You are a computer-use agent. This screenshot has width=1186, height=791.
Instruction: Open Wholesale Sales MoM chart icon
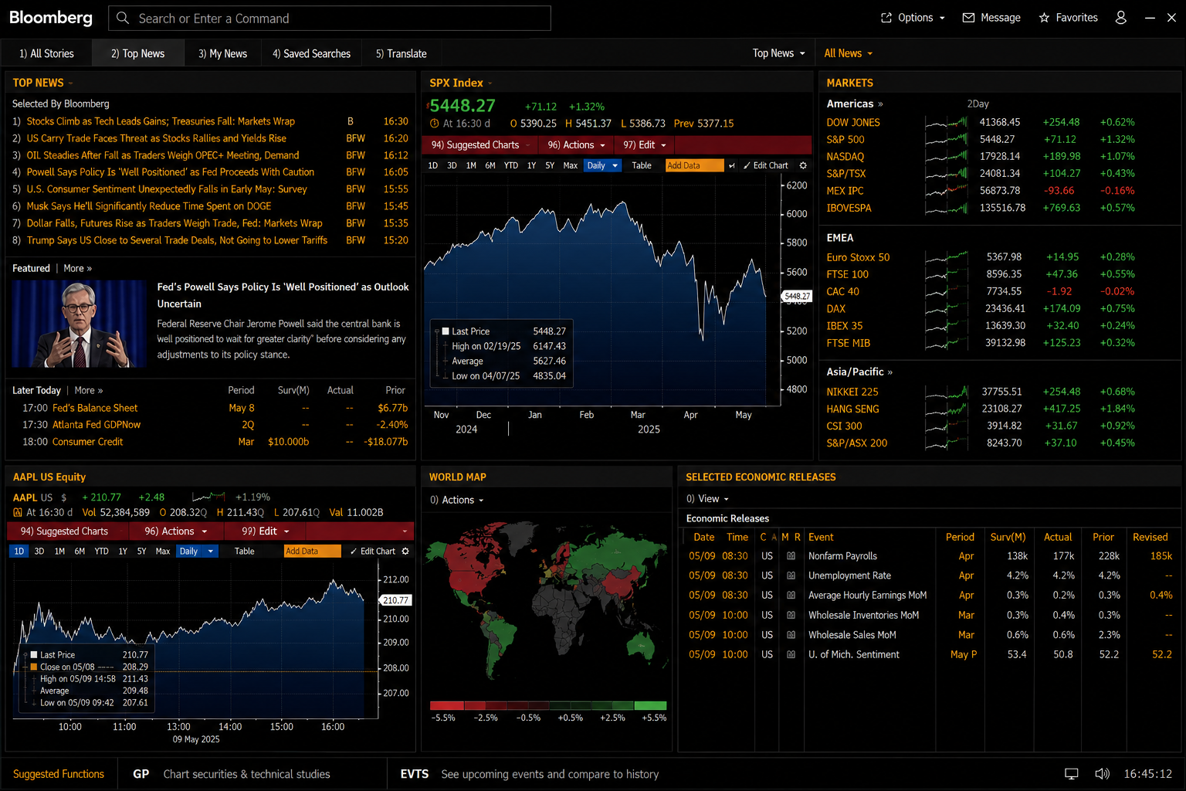(x=791, y=635)
